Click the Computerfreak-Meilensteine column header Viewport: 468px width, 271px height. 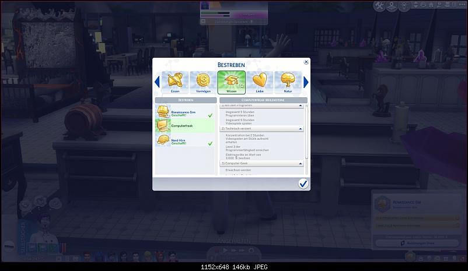263,100
